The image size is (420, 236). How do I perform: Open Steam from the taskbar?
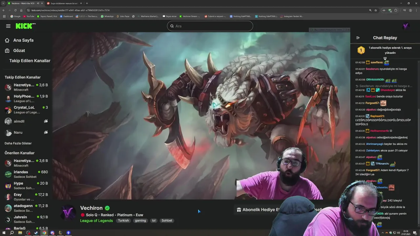pos(36,233)
